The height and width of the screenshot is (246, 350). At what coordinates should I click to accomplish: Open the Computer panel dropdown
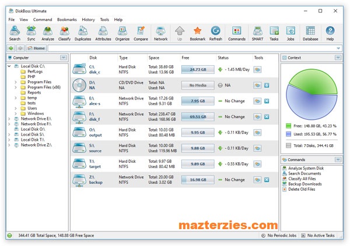64,58
